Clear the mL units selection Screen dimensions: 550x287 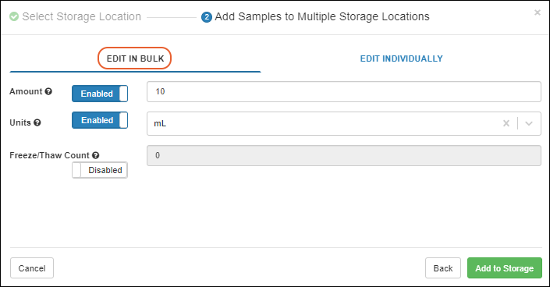pos(506,123)
